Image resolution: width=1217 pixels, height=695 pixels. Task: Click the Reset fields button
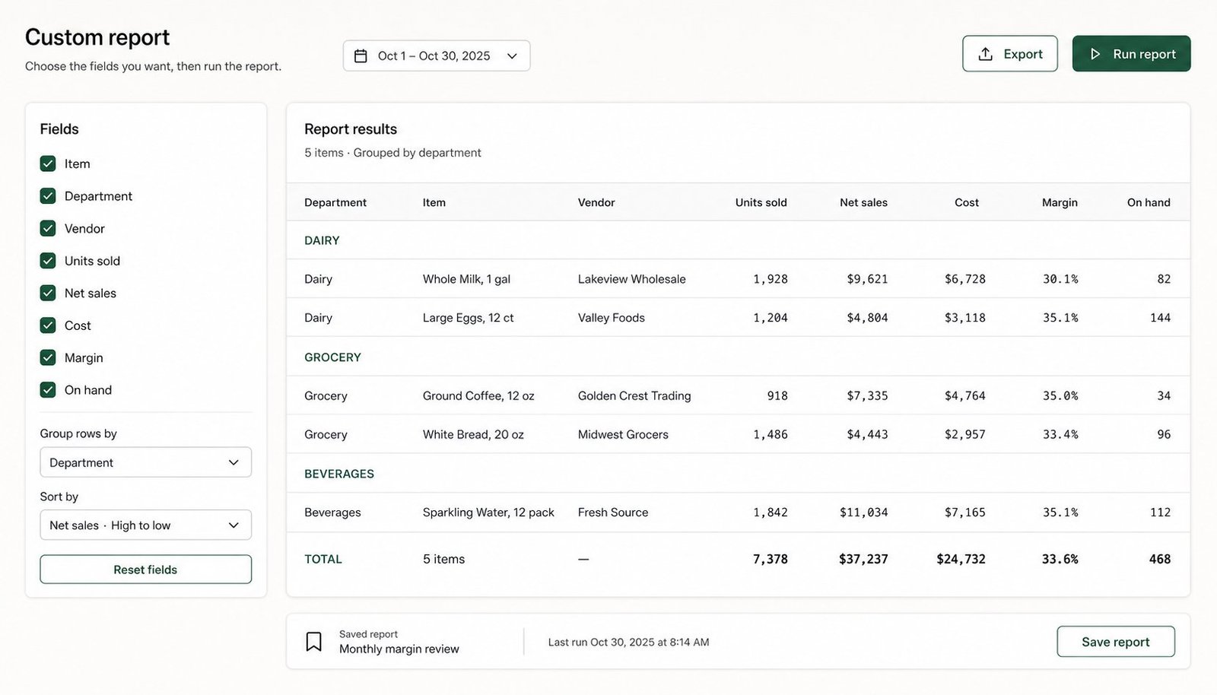coord(145,570)
